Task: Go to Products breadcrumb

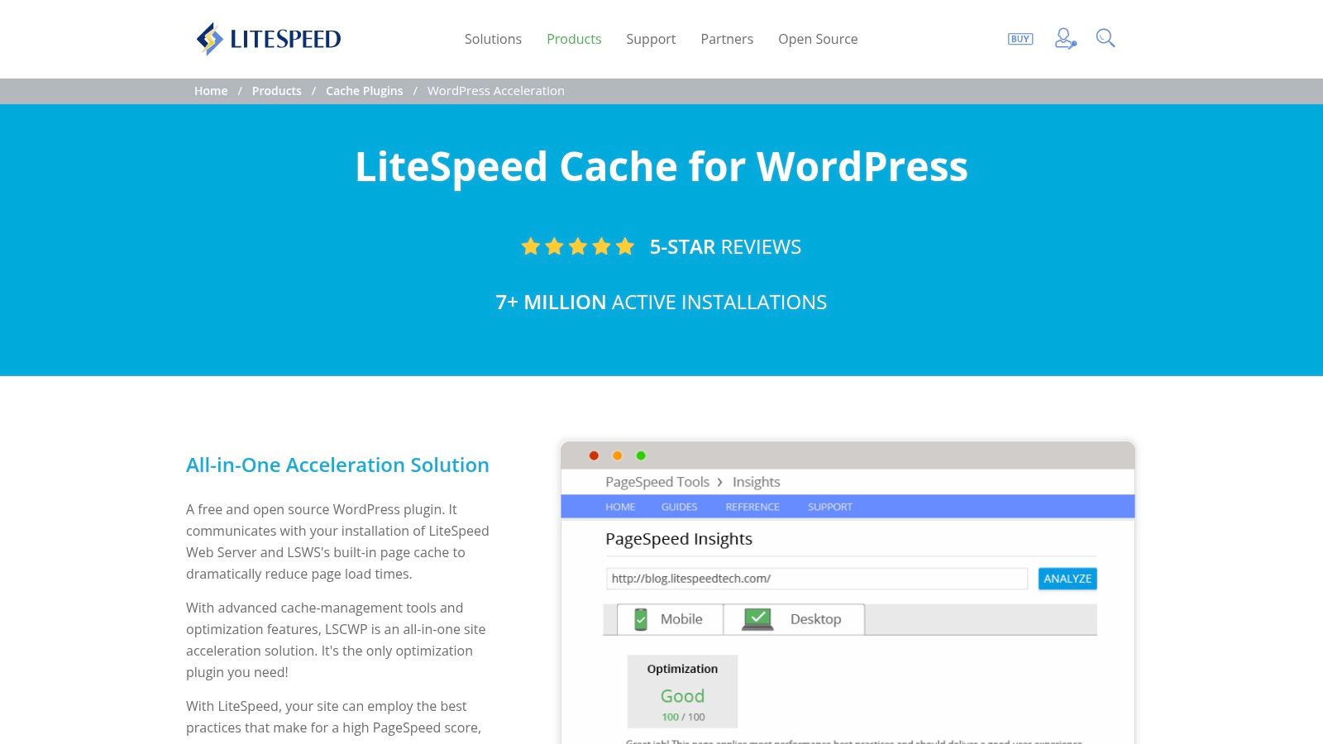Action: [x=277, y=91]
